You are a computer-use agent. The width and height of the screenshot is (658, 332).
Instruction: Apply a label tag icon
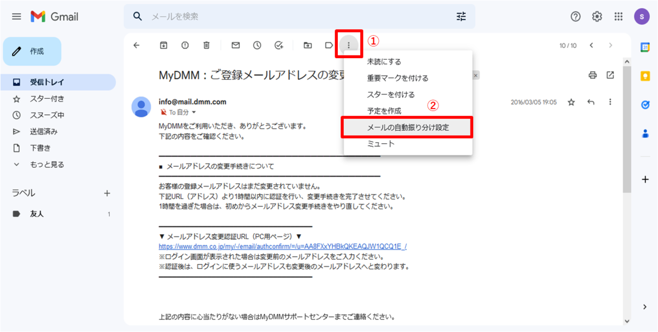pyautogui.click(x=329, y=46)
